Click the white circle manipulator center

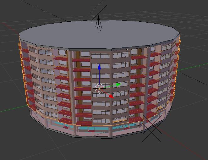pyautogui.click(x=100, y=89)
